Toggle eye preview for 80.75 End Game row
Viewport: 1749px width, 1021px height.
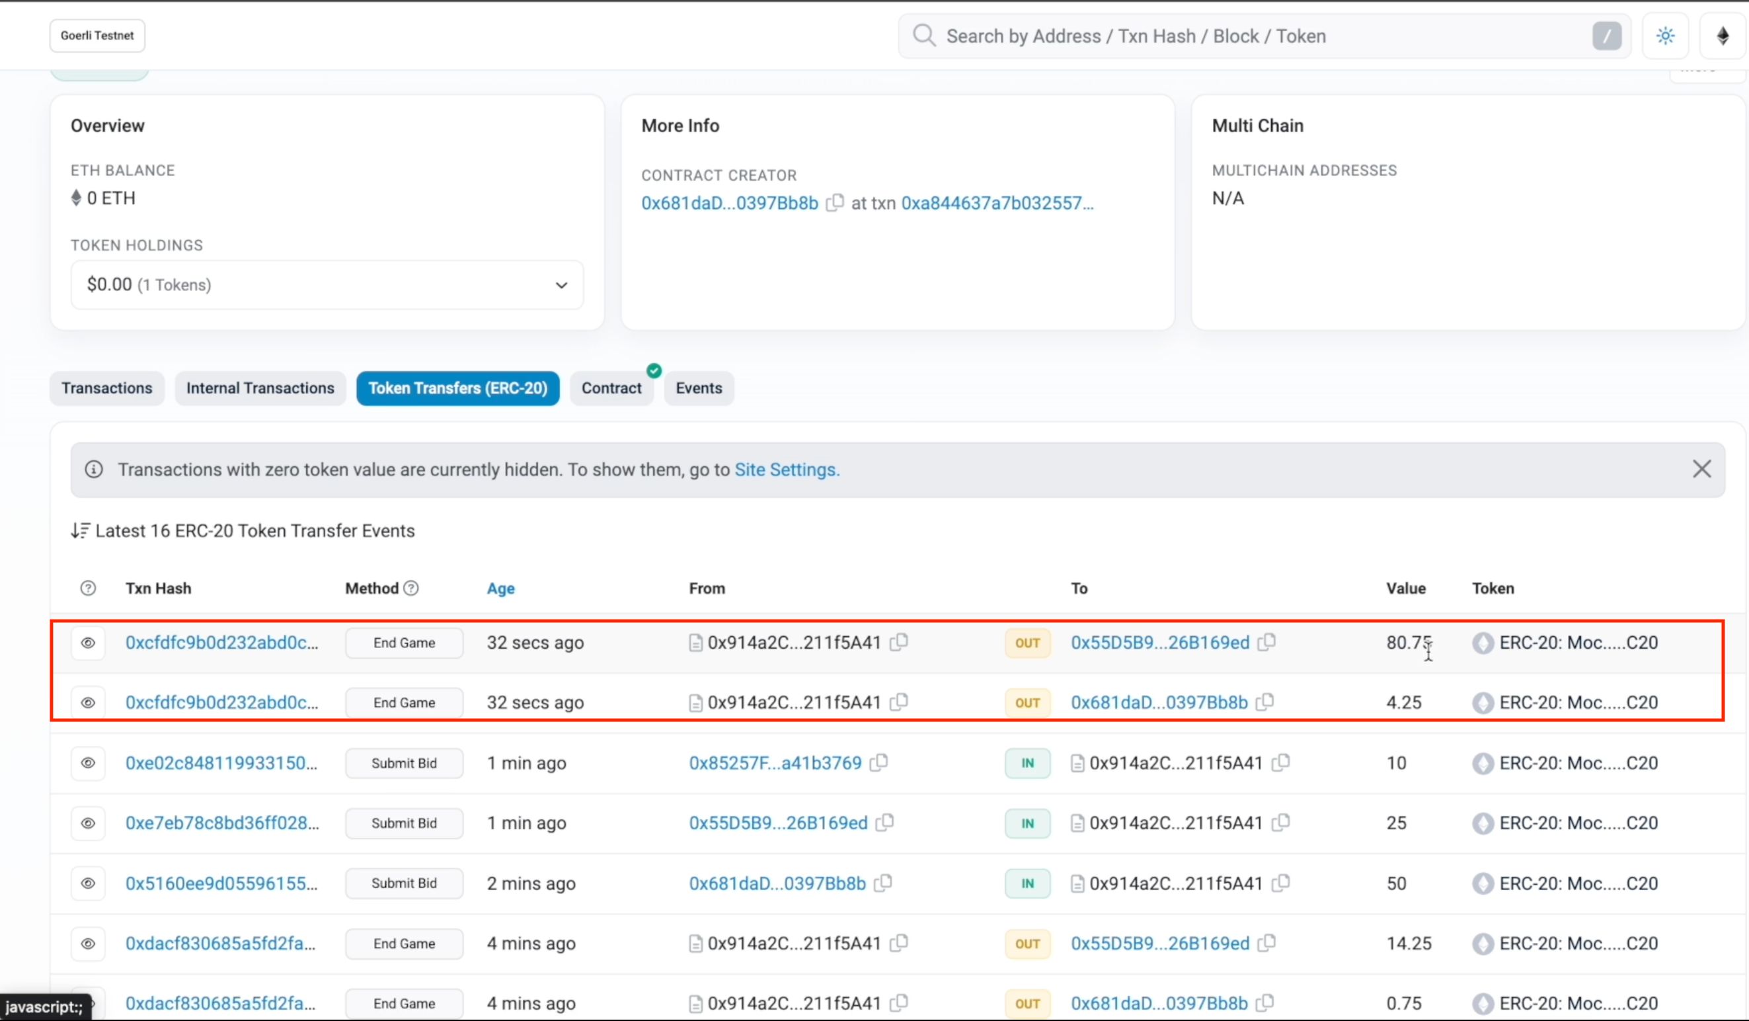[x=88, y=643]
